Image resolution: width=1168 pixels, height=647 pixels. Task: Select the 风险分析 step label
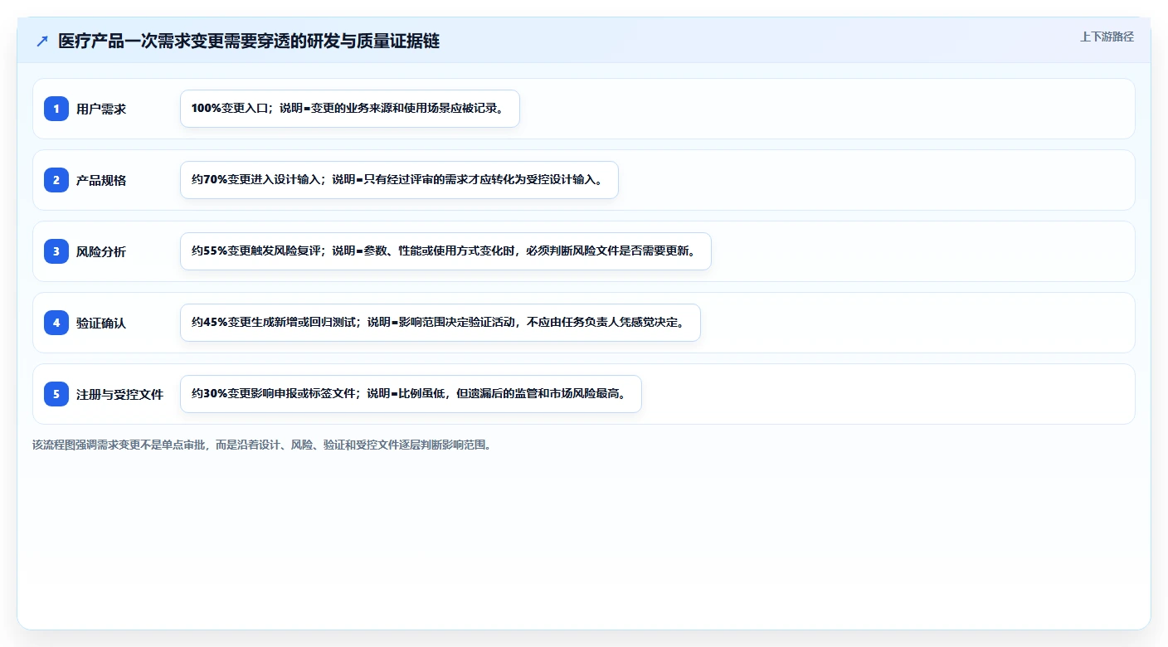tap(101, 251)
